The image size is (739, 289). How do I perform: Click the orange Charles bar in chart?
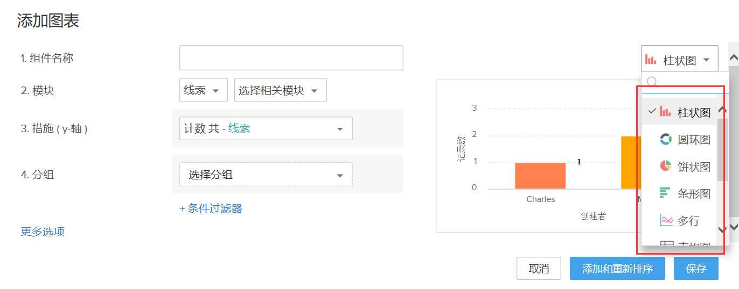540,176
